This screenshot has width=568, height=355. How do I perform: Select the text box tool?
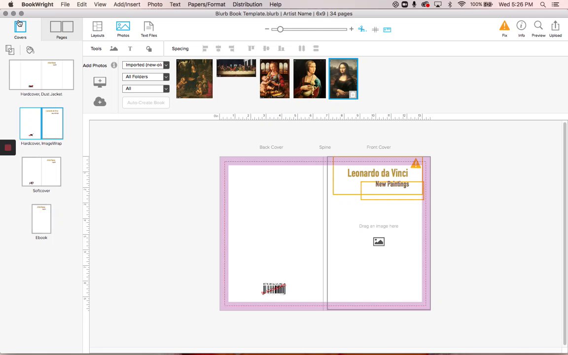click(130, 48)
